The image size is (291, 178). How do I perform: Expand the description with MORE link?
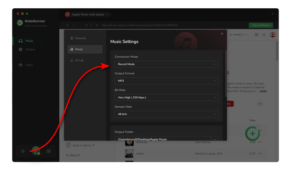263,91
